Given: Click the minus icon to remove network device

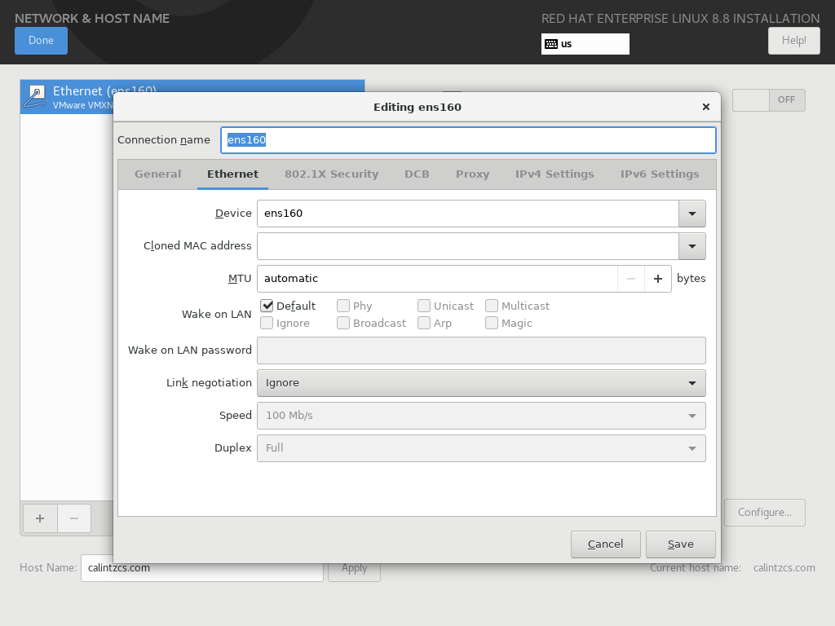Looking at the screenshot, I should point(74,518).
